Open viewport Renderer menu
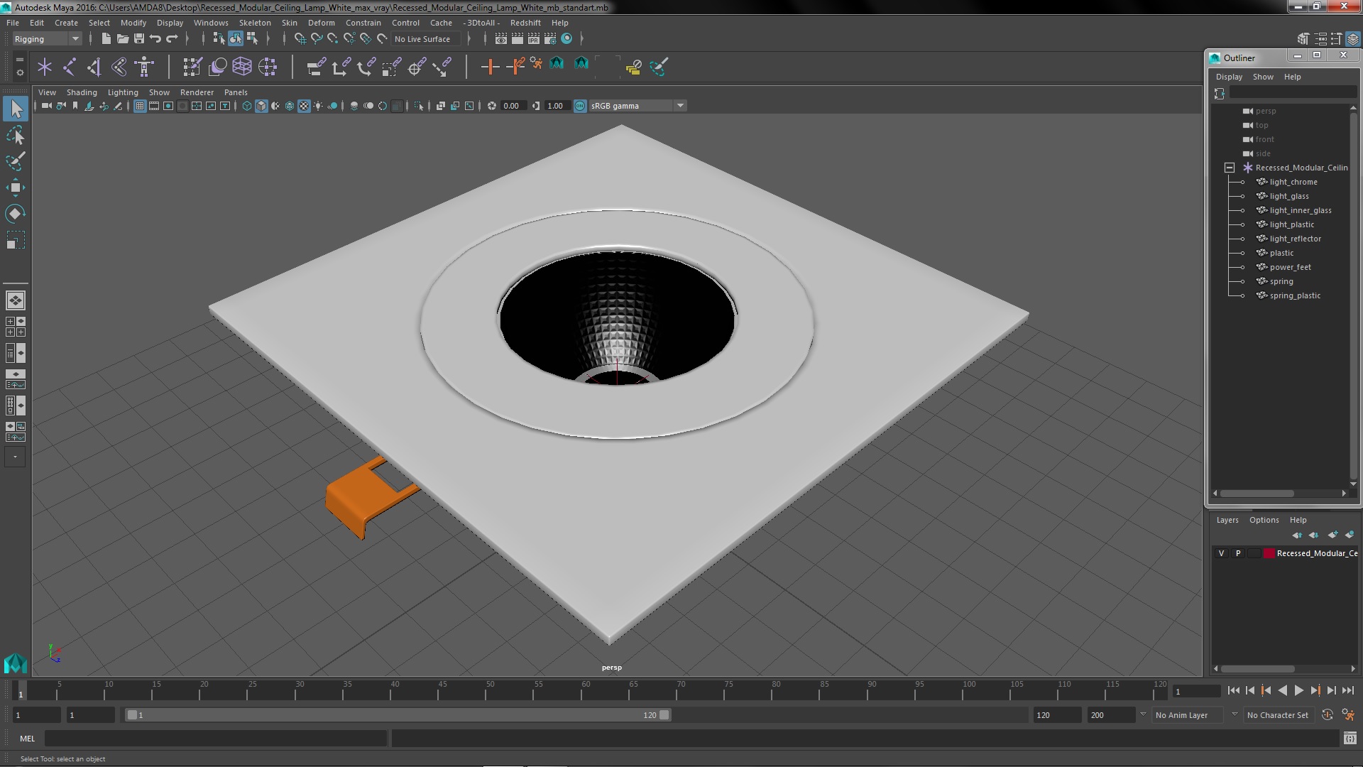The width and height of the screenshot is (1363, 767). coord(197,92)
